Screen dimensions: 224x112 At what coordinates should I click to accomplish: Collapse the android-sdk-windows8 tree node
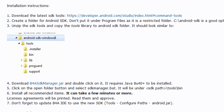(16, 38)
